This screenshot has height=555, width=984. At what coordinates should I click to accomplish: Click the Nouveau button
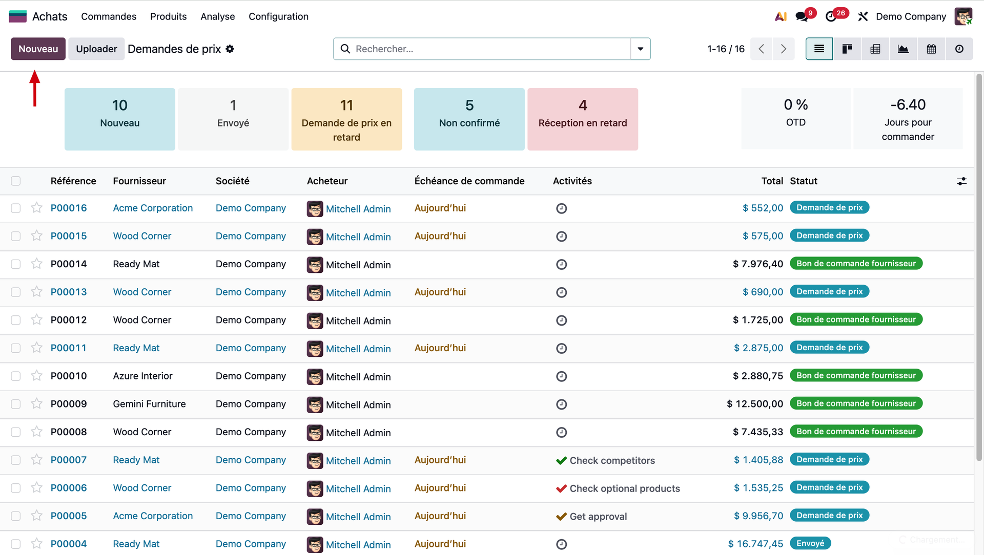pyautogui.click(x=38, y=49)
